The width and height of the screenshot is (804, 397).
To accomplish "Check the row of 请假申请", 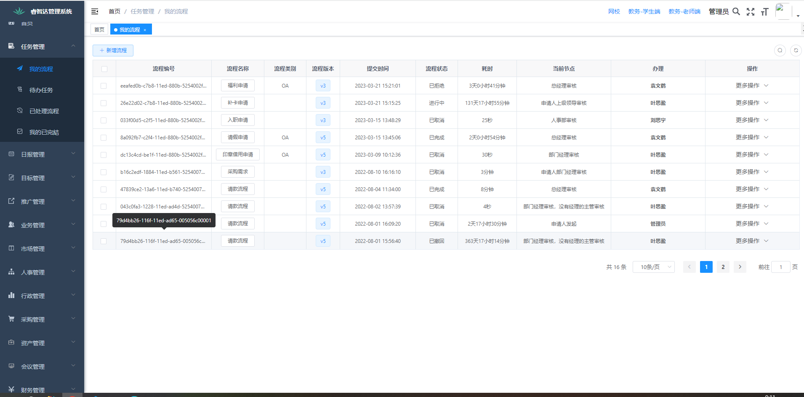I will pyautogui.click(x=104, y=138).
